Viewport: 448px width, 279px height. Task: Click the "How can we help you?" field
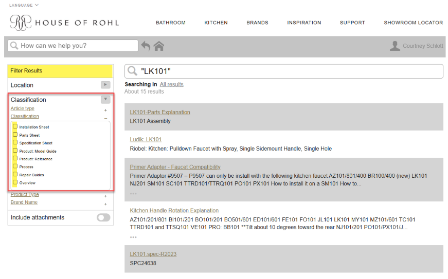tap(77, 46)
